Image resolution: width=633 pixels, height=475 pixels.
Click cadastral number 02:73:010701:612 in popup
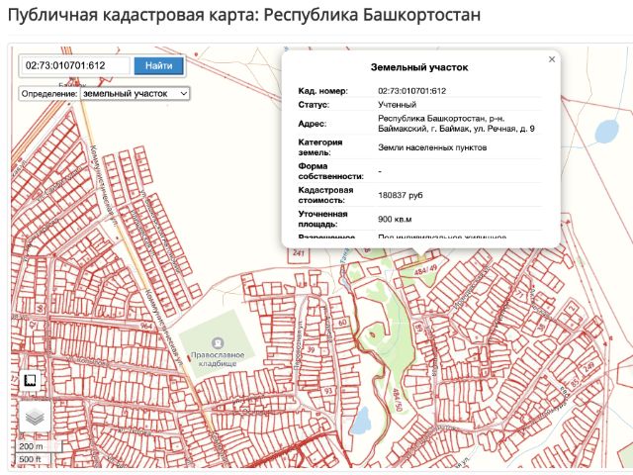coord(411,91)
